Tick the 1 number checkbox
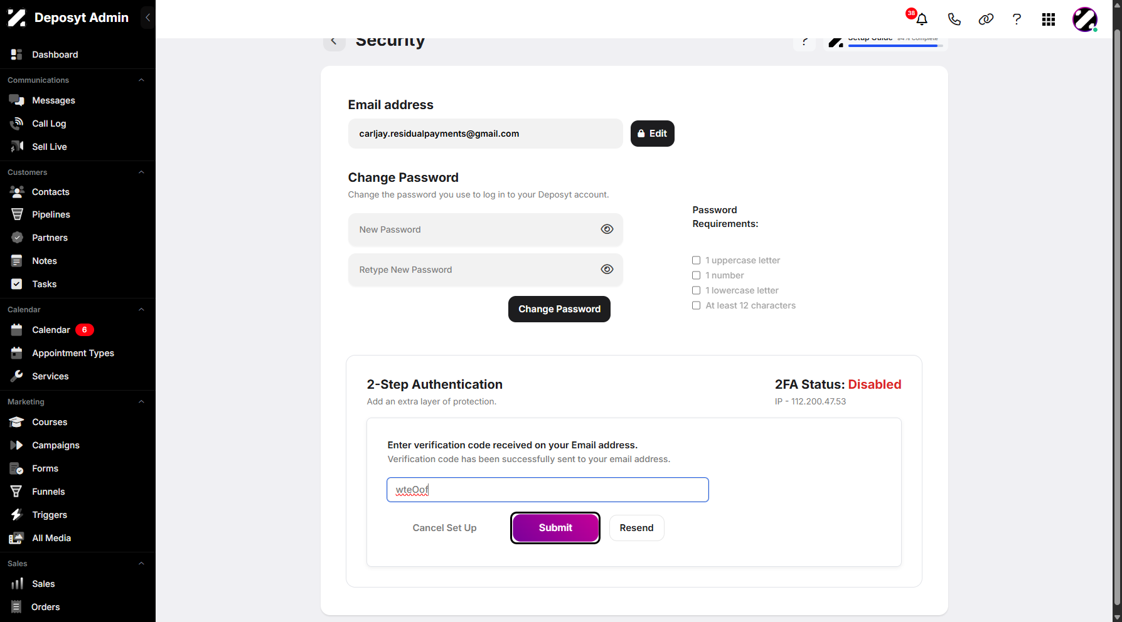Image resolution: width=1122 pixels, height=622 pixels. point(696,275)
